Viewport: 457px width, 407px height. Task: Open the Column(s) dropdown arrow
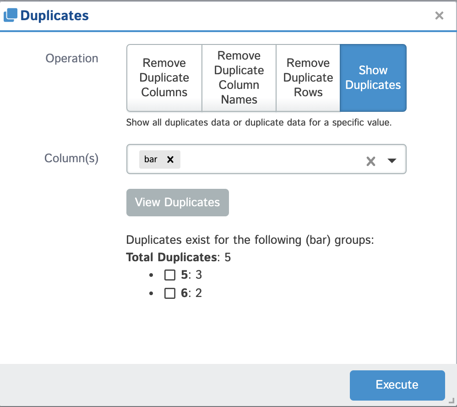point(392,160)
